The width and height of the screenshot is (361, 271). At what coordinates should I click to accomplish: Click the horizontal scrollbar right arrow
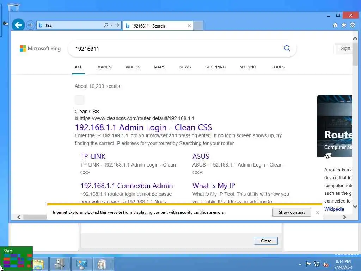point(345,217)
